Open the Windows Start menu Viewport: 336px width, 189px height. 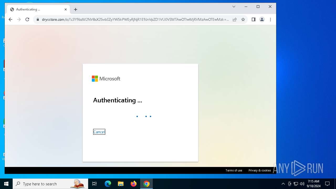(x=6, y=184)
